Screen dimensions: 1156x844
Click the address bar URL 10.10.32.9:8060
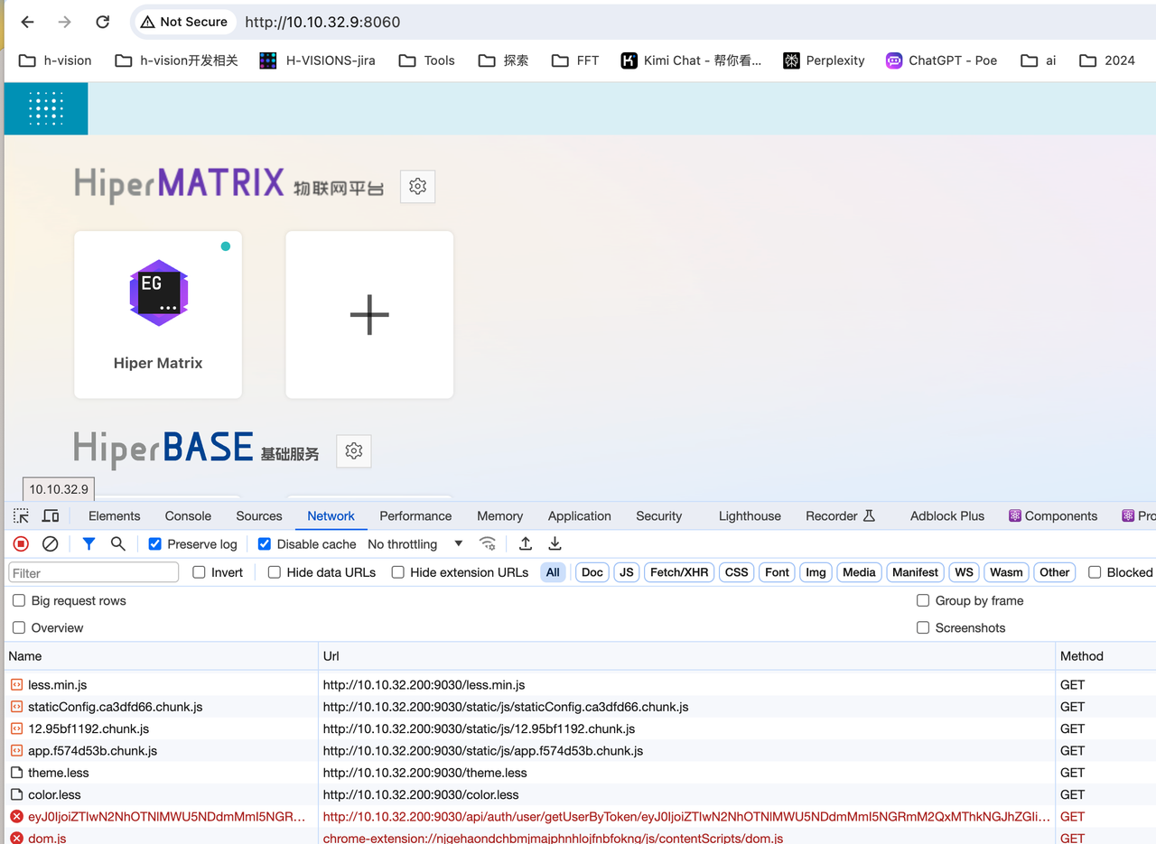(x=322, y=22)
